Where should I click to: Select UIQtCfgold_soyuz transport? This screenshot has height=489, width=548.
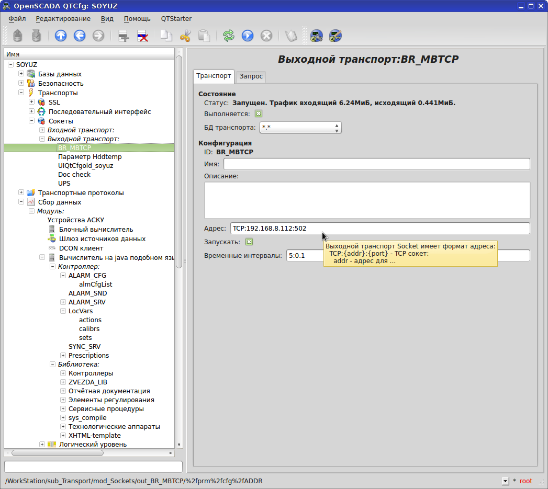click(86, 166)
